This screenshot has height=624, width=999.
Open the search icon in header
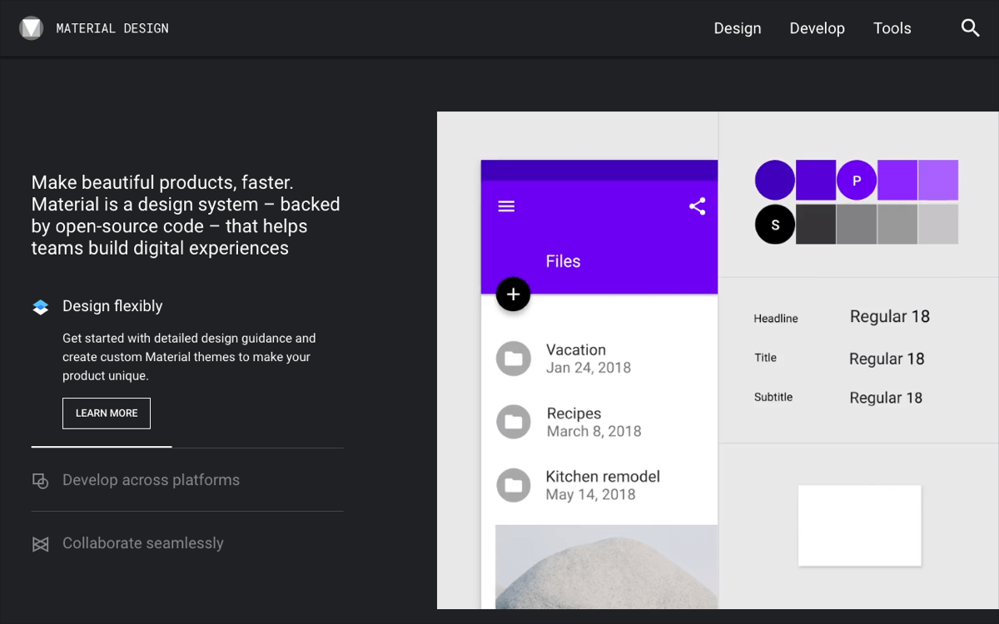pos(970,28)
